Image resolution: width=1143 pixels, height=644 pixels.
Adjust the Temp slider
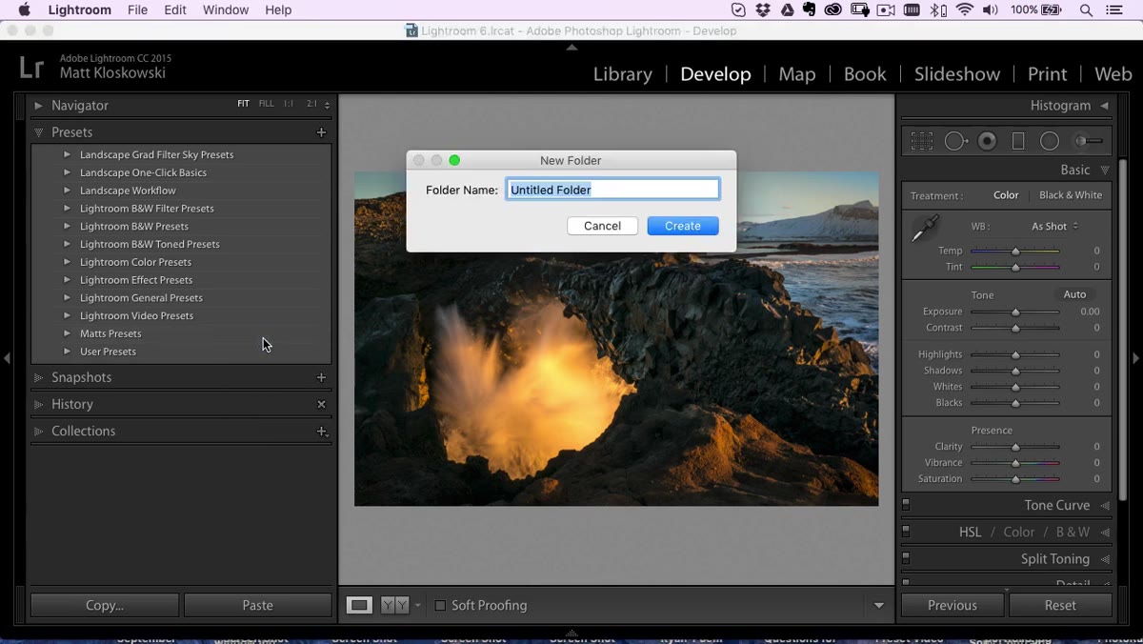click(1015, 251)
